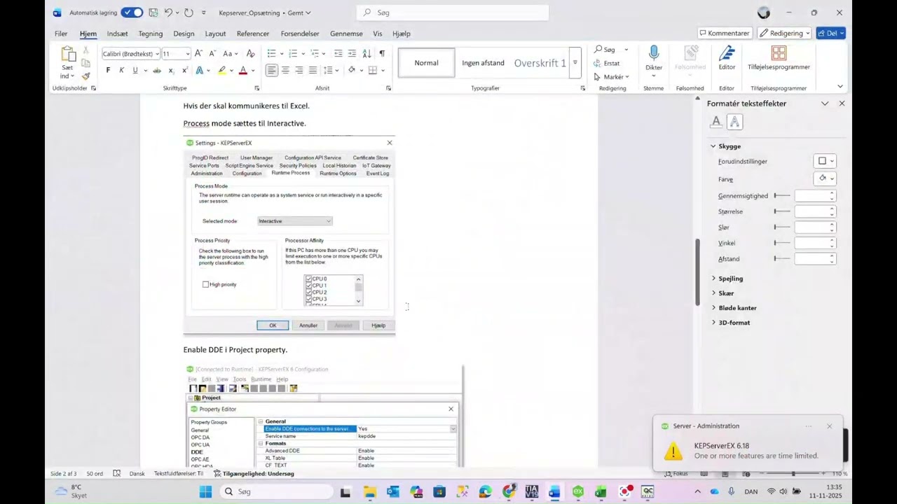Expand the styles gallery arrow
The height and width of the screenshot is (504, 897).
click(x=575, y=63)
